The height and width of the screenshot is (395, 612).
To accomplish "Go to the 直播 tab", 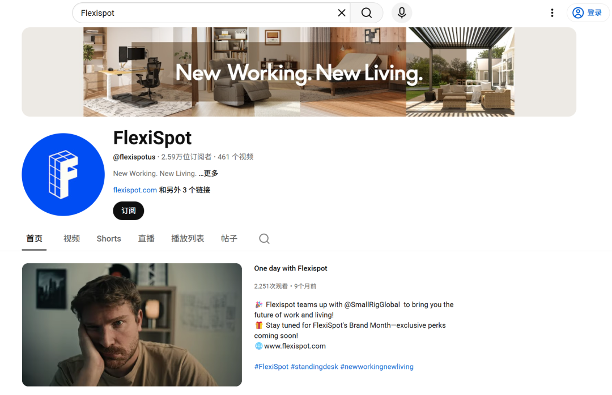I will pyautogui.click(x=146, y=239).
